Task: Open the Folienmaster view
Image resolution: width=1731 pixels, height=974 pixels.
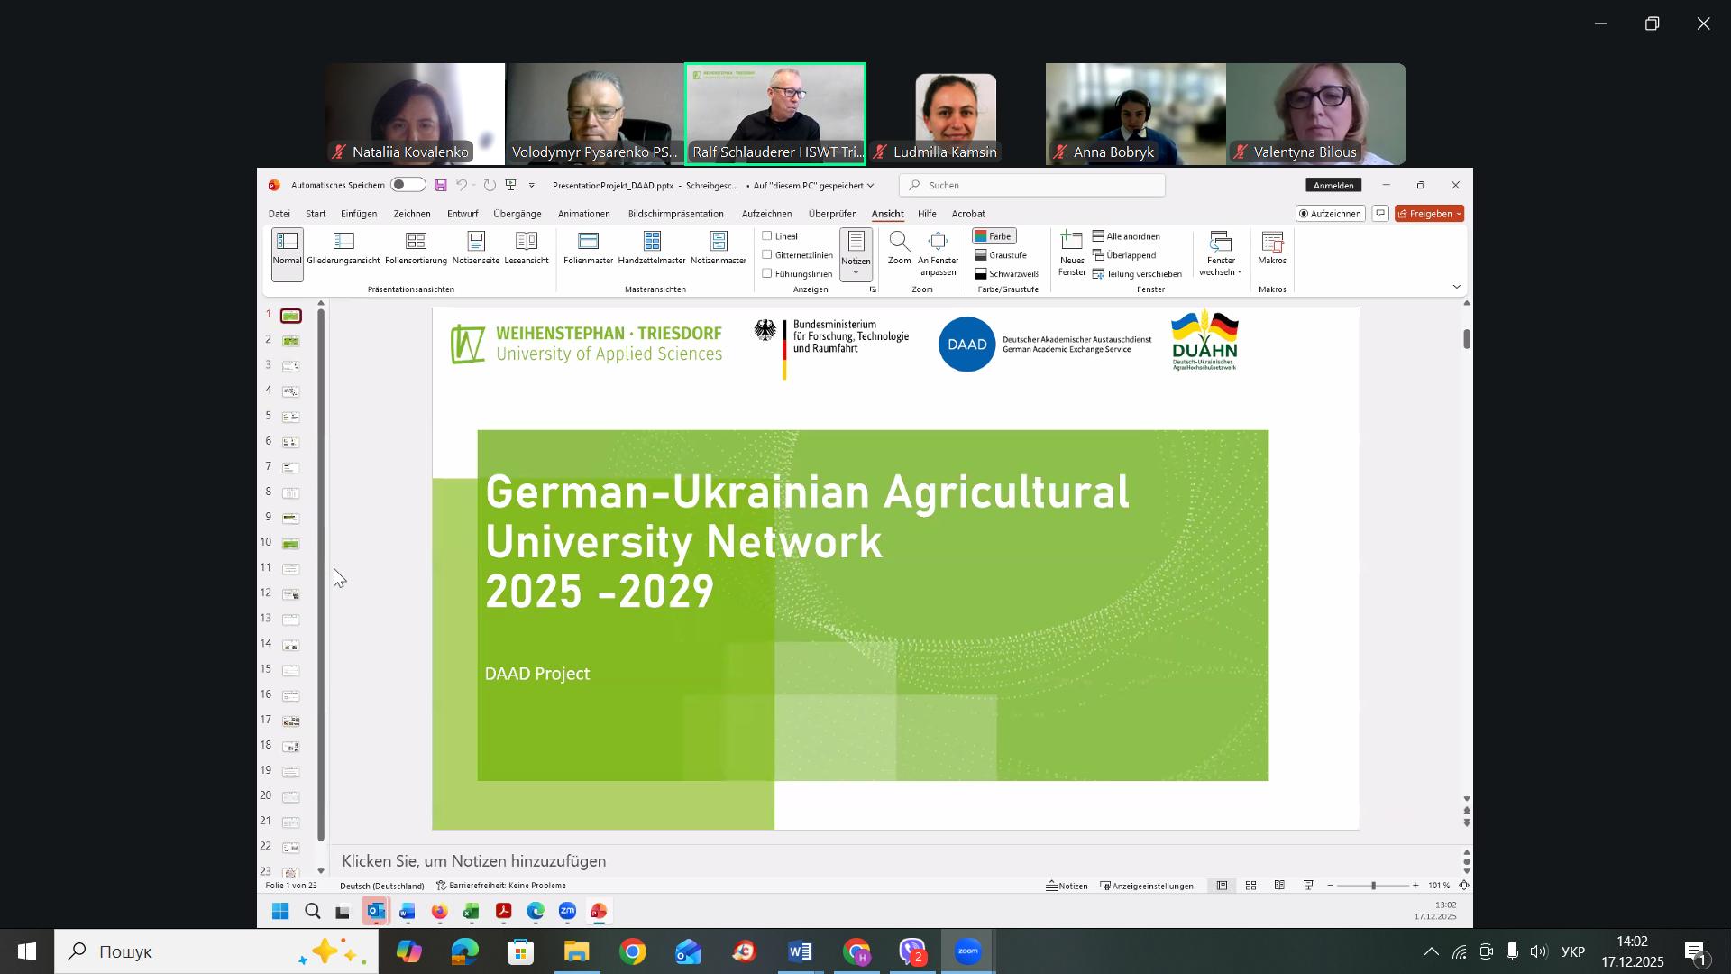Action: coord(588,247)
